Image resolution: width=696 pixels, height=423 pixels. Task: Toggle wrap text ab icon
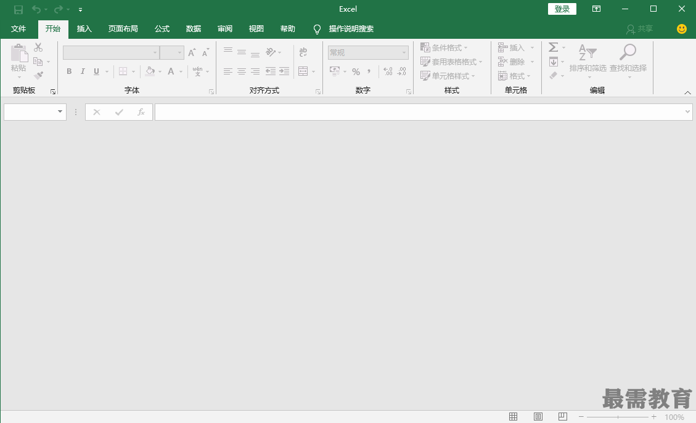[x=303, y=52]
